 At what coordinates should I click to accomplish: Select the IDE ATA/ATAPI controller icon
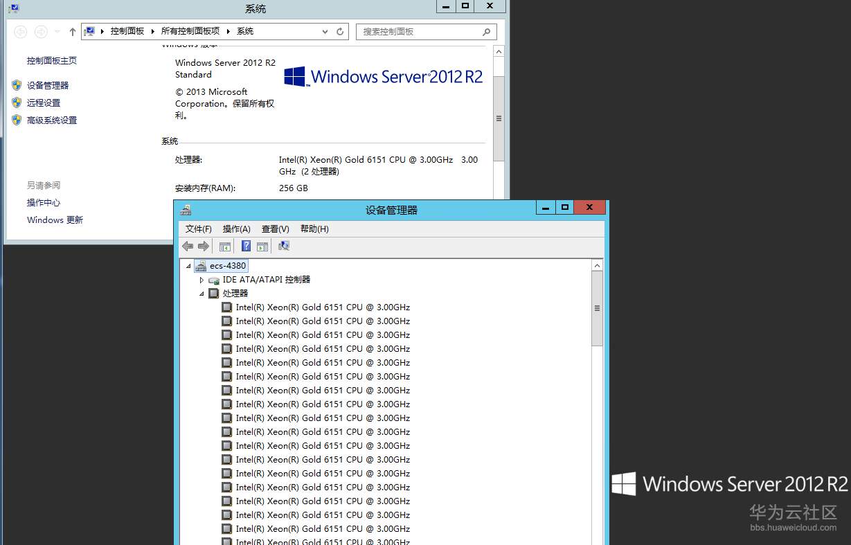coord(214,280)
